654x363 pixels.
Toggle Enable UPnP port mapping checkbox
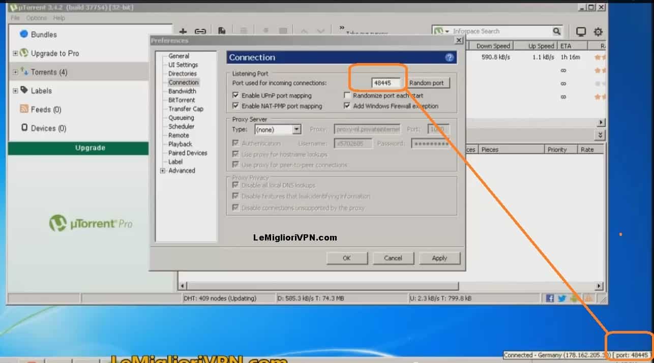pyautogui.click(x=235, y=95)
